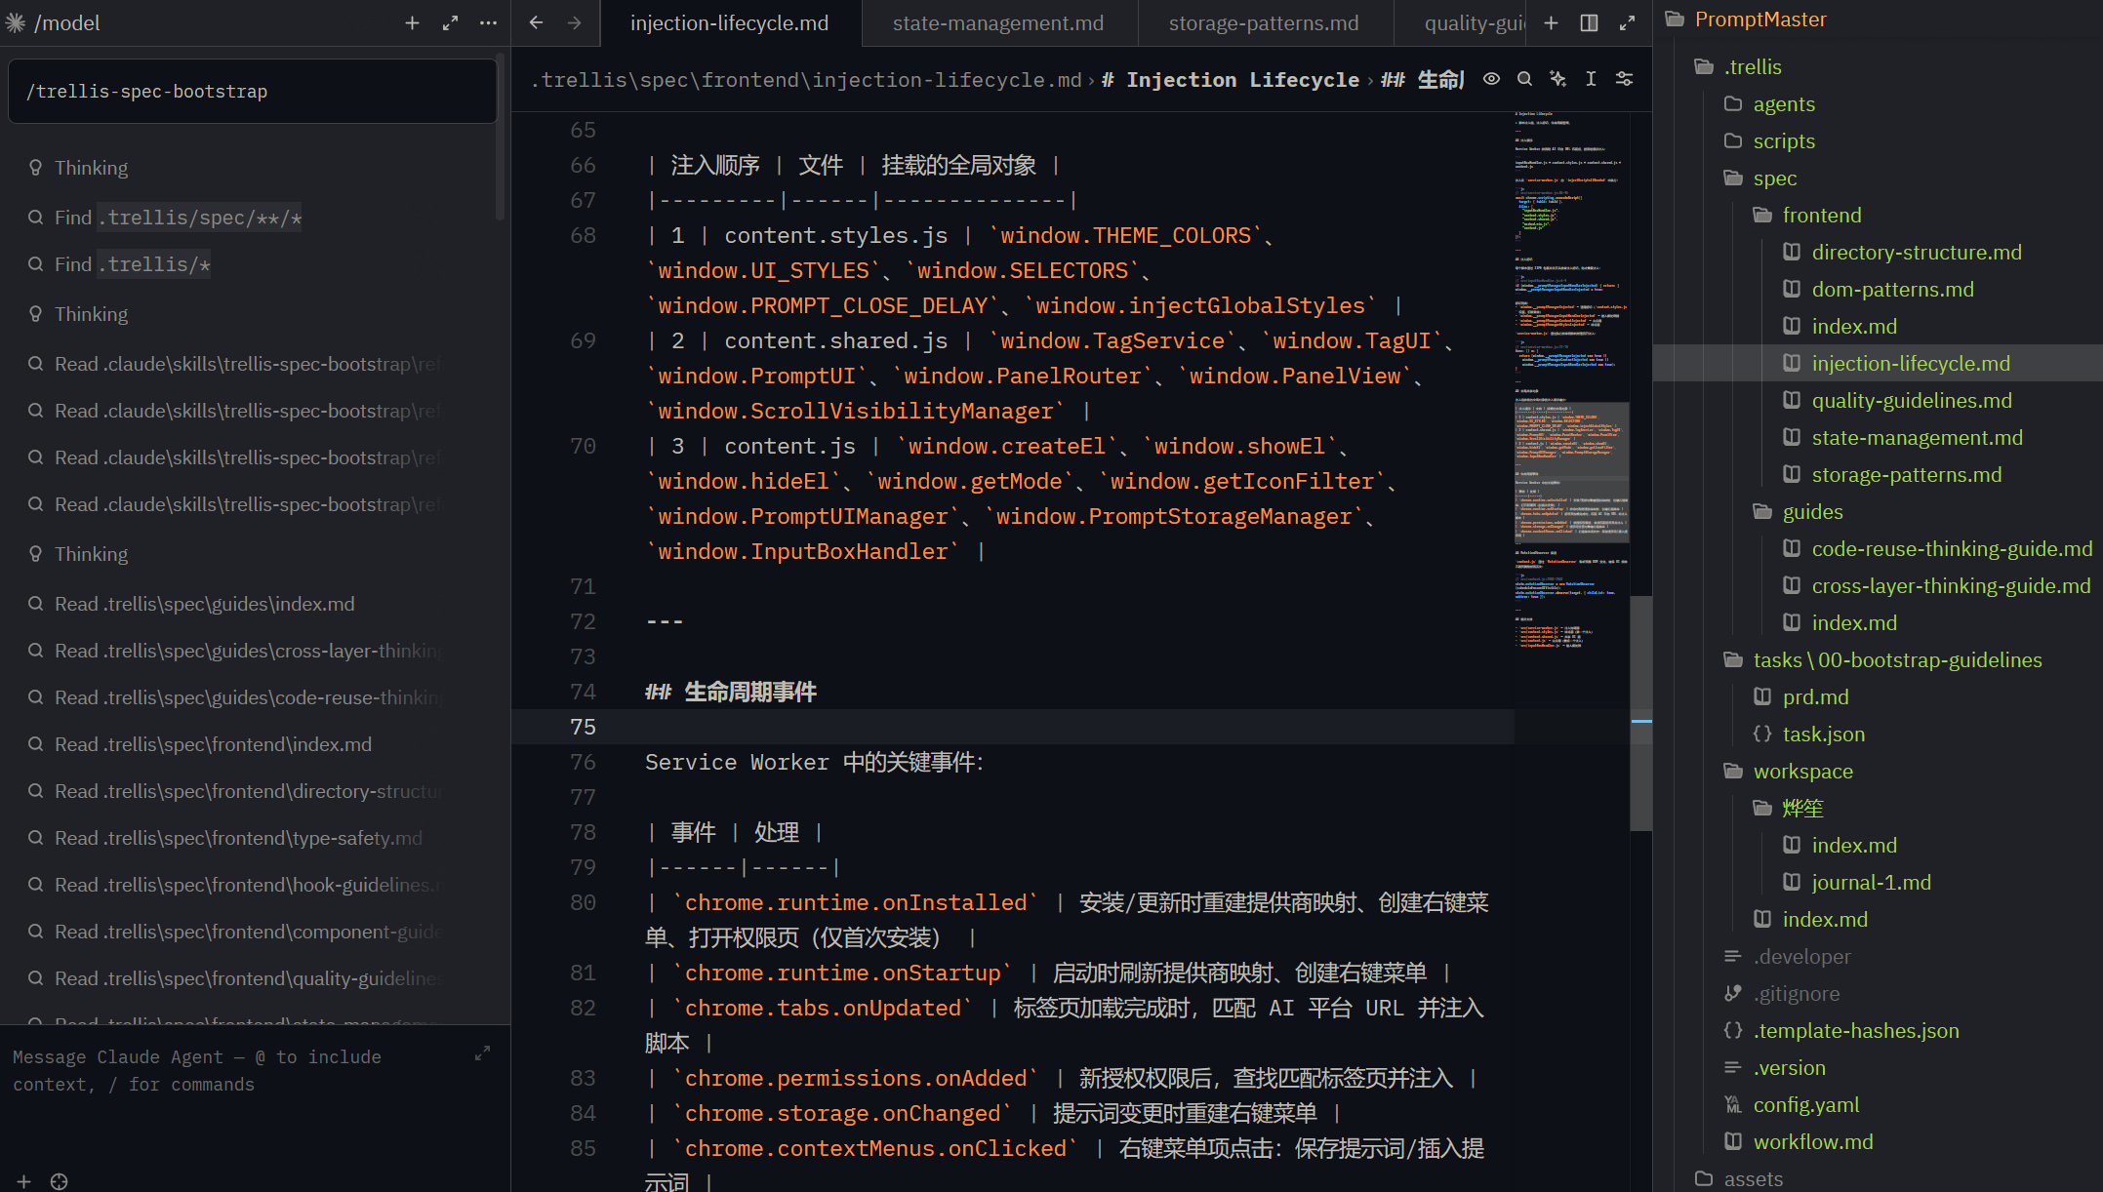Viewport: 2103px width, 1192px height.
Task: Open 'Read .trellis\spec\frontend\index.md' tool call
Action: point(213,744)
